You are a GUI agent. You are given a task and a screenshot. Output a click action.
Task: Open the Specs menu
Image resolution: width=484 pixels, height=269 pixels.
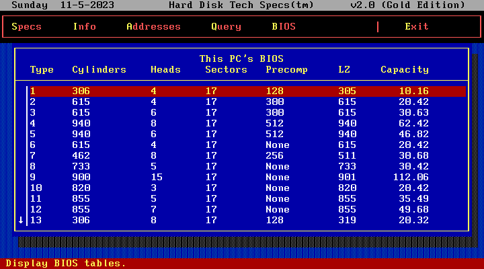pos(26,26)
